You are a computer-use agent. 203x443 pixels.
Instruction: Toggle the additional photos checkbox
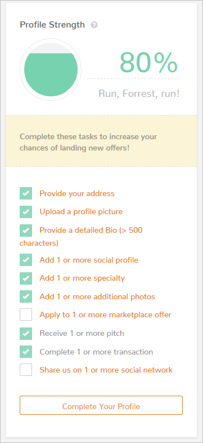click(26, 296)
